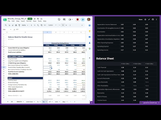
Task: Collapse the toolbar with the up chevron
Action: click(x=82, y=25)
